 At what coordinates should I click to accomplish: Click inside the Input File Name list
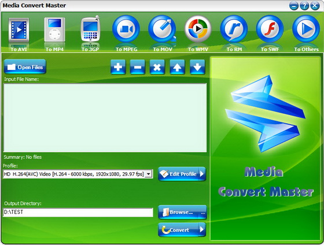[x=105, y=118]
